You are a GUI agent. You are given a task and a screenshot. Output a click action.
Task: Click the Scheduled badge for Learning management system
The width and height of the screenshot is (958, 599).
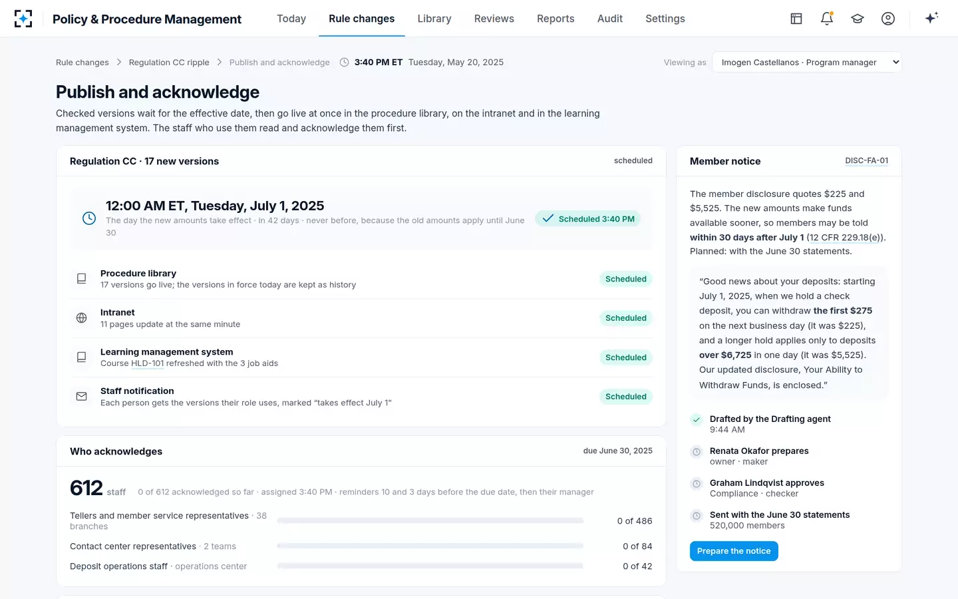click(625, 357)
